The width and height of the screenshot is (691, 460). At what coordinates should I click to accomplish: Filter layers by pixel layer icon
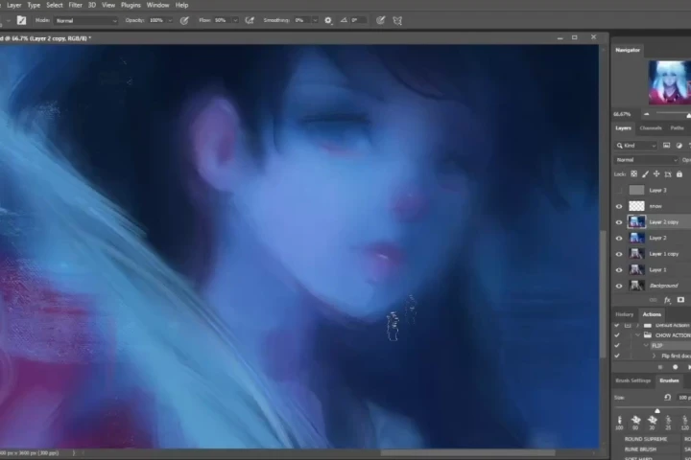pos(666,146)
